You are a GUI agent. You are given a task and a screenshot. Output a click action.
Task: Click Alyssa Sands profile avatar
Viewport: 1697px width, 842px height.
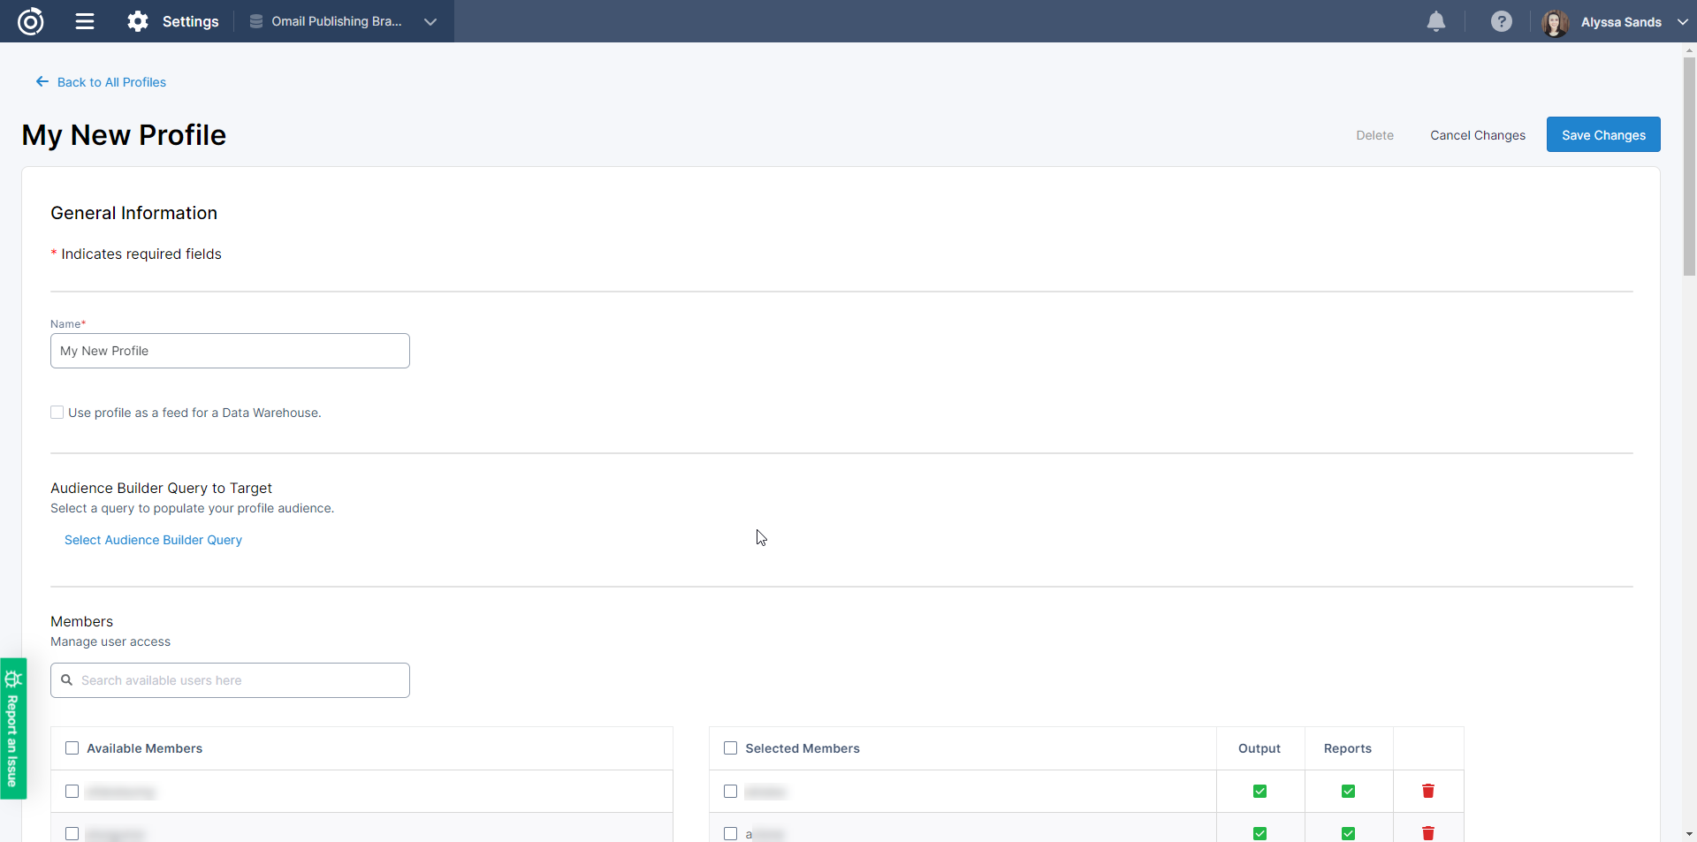click(1555, 22)
